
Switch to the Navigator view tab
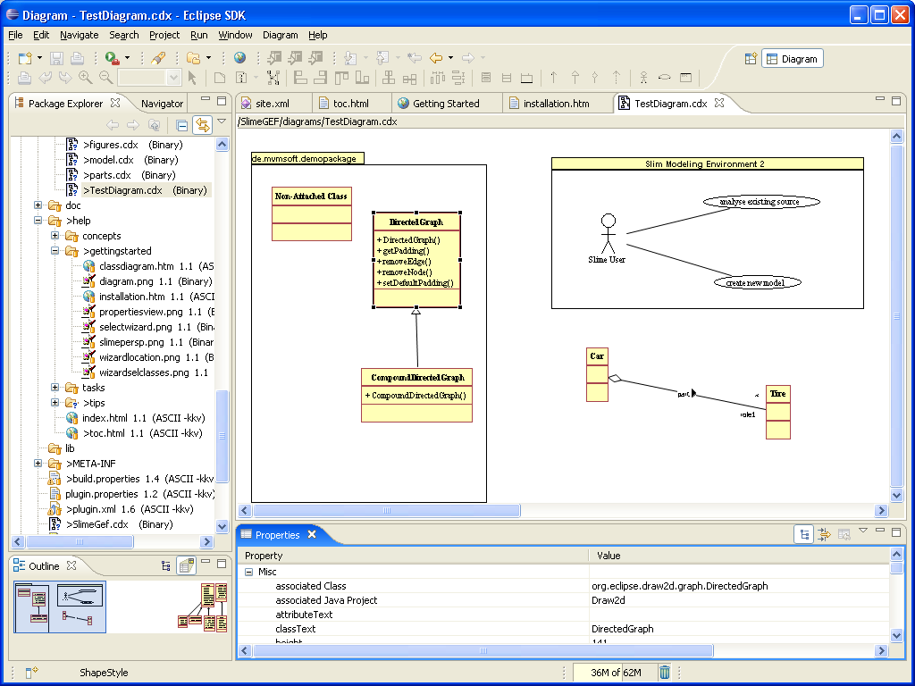click(162, 104)
